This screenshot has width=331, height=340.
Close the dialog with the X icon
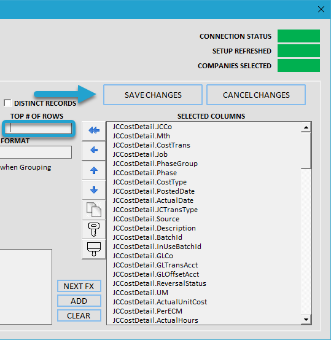tap(321, 9)
